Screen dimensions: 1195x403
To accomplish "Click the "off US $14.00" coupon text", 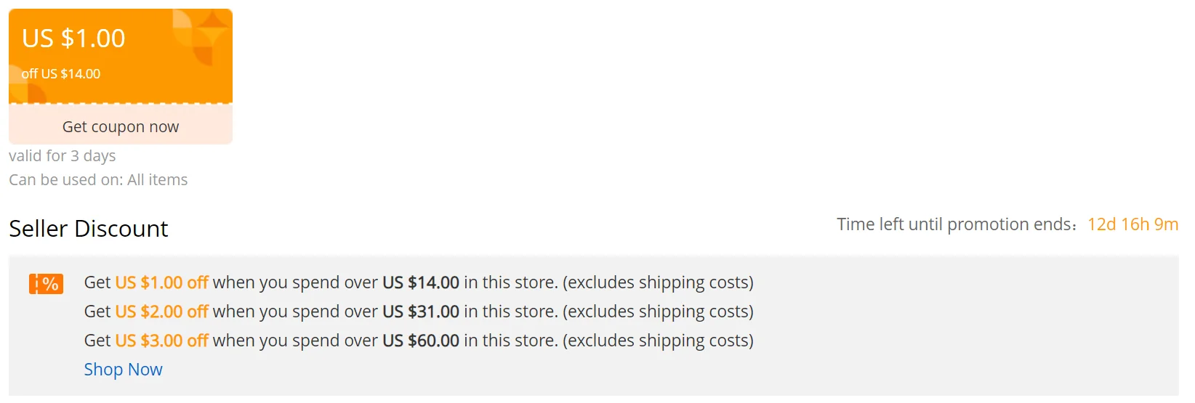I will (61, 74).
